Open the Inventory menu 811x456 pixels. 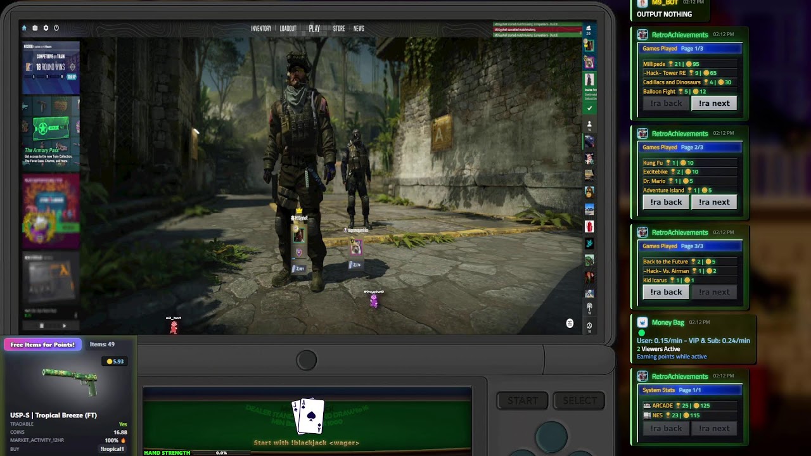point(261,28)
